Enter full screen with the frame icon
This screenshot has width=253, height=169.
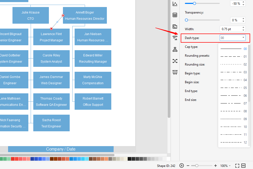pyautogui.click(x=237, y=166)
